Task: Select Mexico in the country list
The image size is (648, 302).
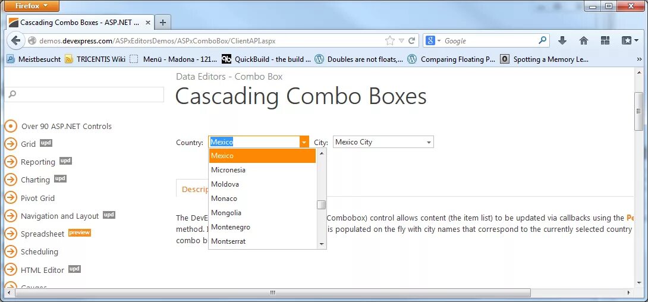Action: click(x=262, y=156)
